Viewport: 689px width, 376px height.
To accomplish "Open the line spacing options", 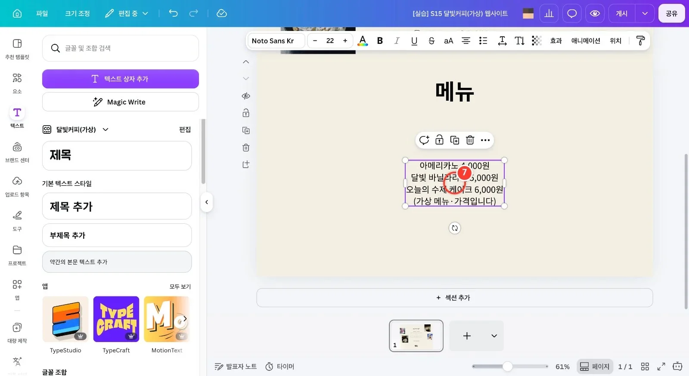I will point(502,41).
